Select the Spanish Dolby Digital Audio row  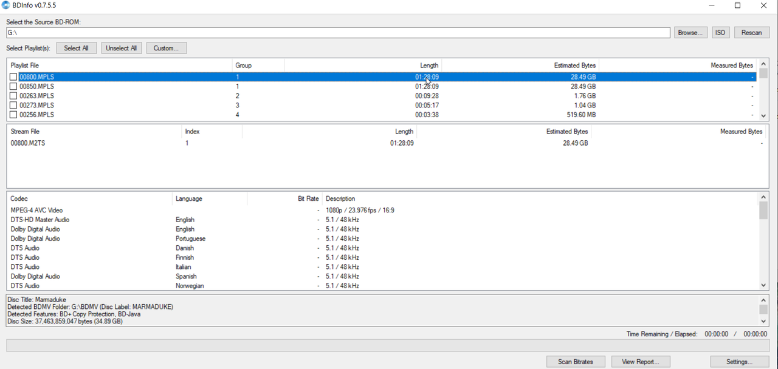click(x=383, y=276)
